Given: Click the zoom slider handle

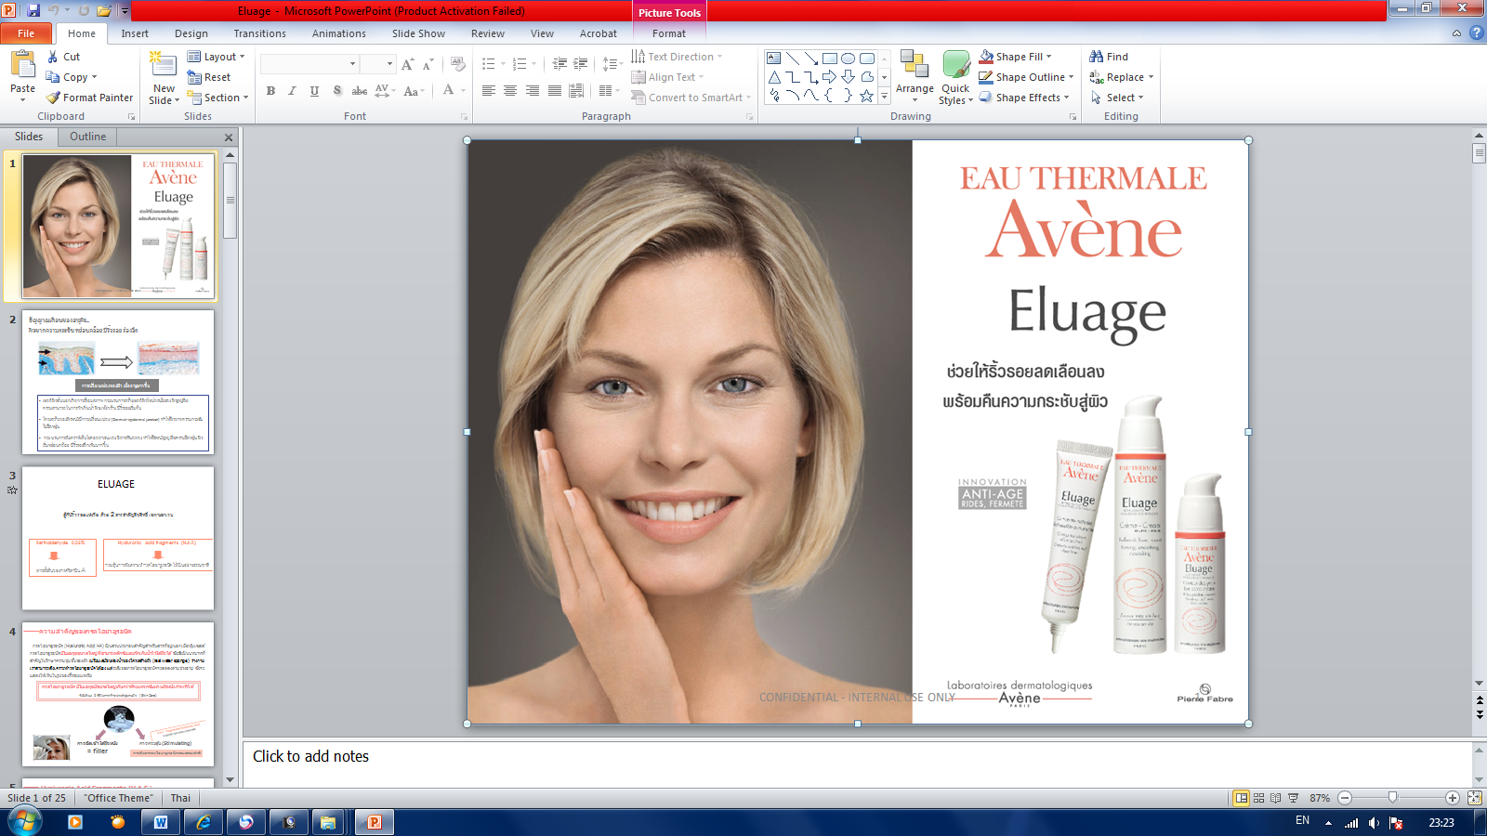Looking at the screenshot, I should pos(1392,798).
